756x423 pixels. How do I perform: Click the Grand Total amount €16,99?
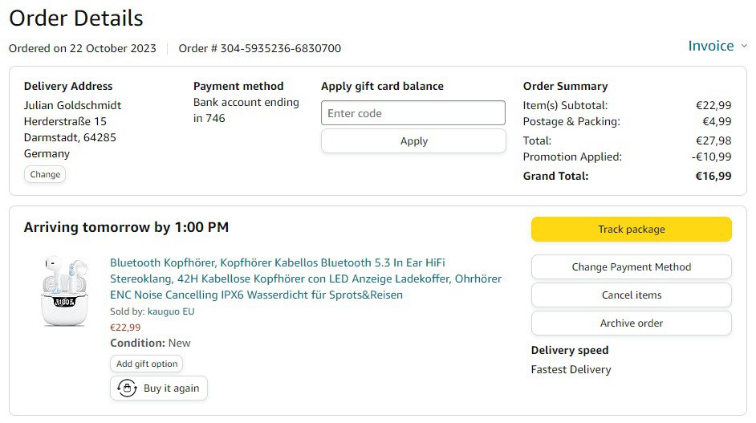pyautogui.click(x=713, y=176)
